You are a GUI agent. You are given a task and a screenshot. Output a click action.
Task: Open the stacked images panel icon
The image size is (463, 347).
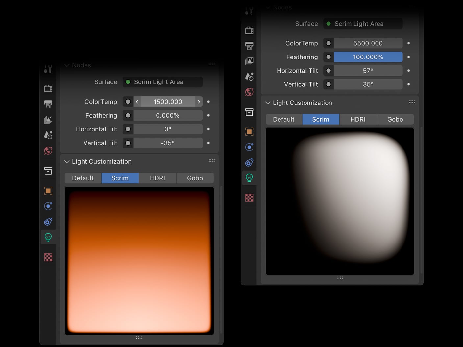point(48,120)
